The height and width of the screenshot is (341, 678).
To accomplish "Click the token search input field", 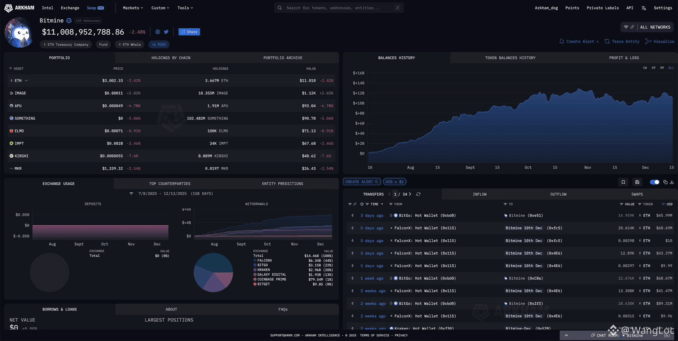I will point(339,8).
